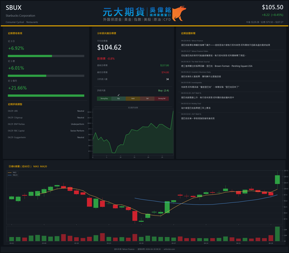
Task: Click the +6.01% performance progress bar
Action: pos(46,76)
